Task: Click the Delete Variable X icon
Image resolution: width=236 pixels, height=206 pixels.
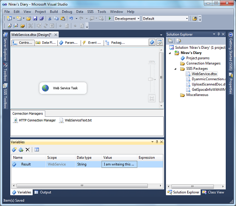Action: [28, 149]
